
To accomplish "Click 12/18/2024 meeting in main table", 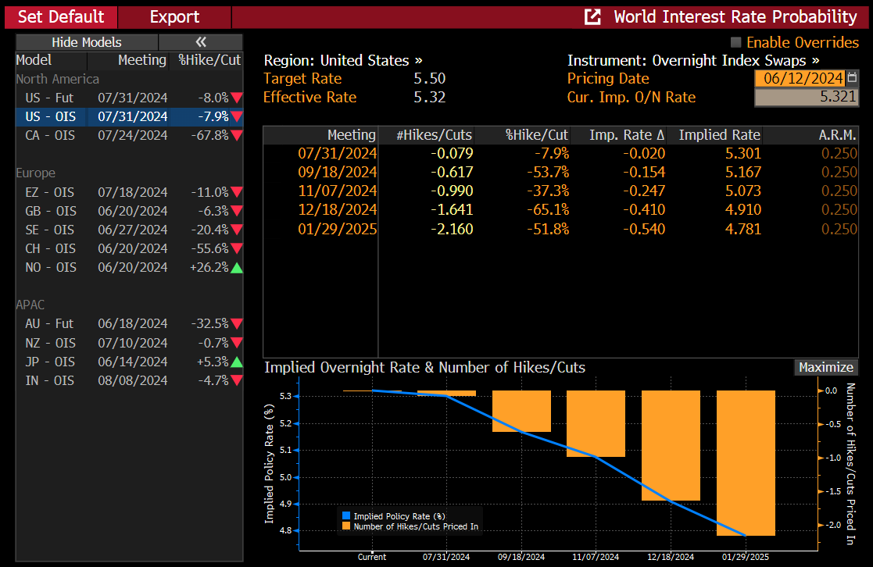I will click(338, 210).
